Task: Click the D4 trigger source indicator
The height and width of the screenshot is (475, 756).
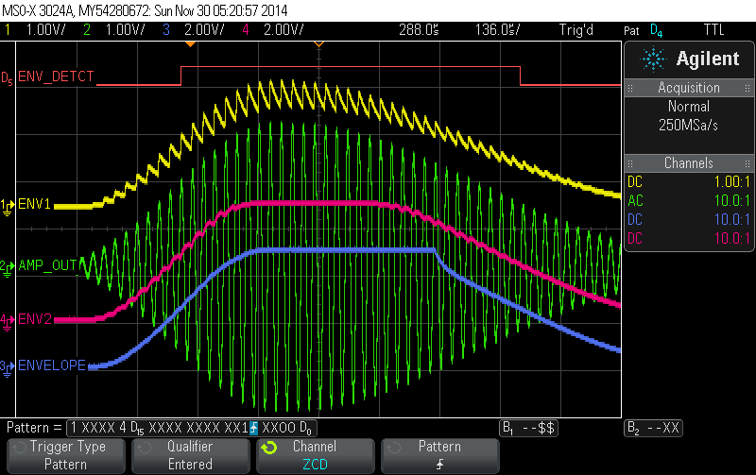Action: coord(656,31)
